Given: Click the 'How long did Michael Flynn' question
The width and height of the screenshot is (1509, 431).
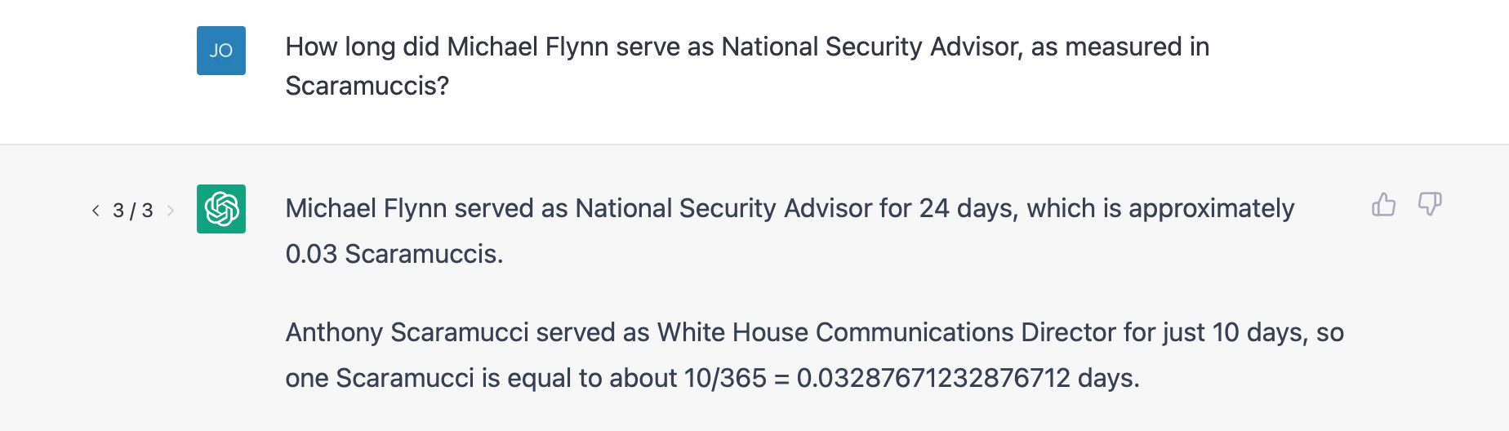Looking at the screenshot, I should (747, 66).
